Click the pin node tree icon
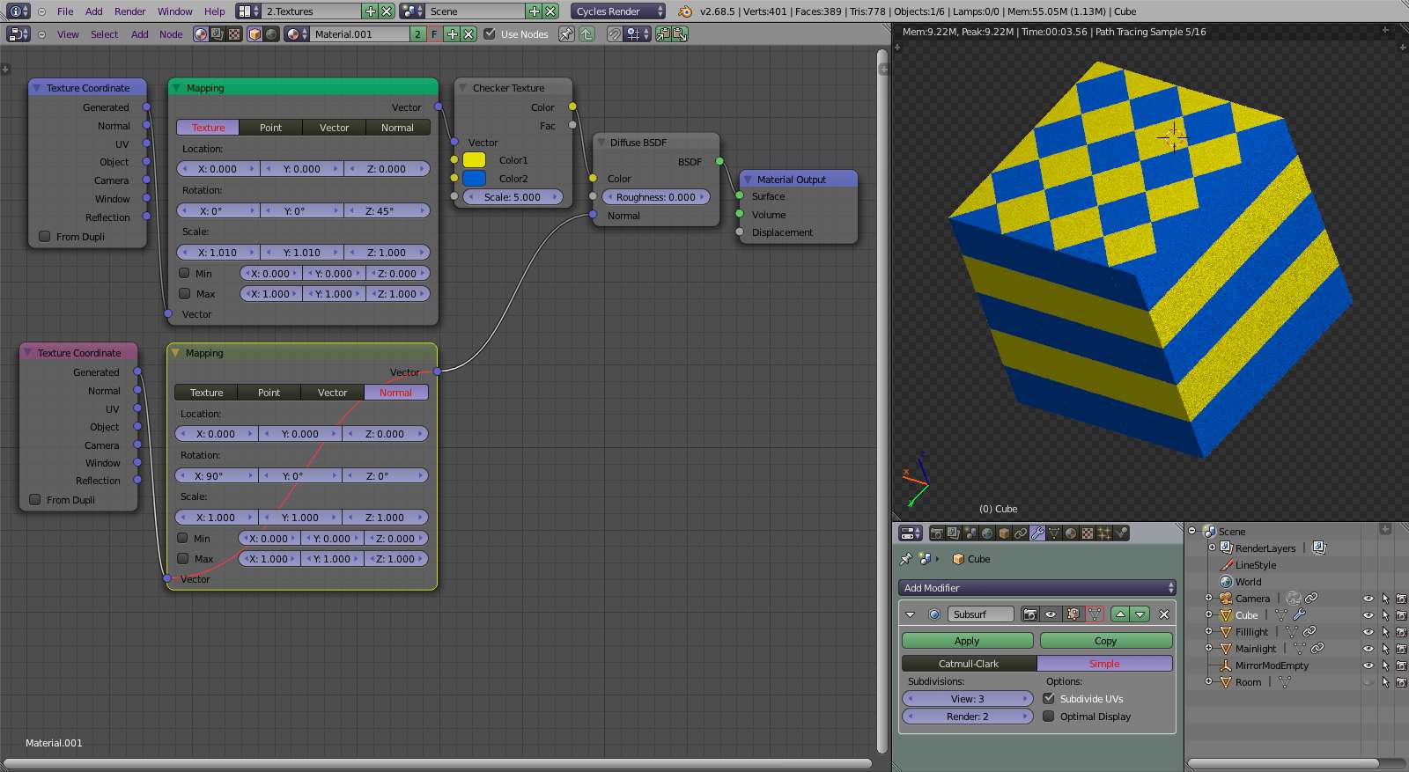Image resolution: width=1409 pixels, height=772 pixels. pyautogui.click(x=566, y=34)
